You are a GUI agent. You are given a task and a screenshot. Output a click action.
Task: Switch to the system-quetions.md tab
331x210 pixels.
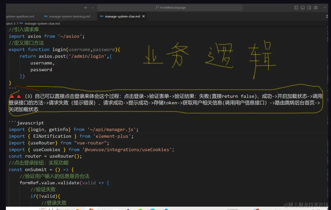point(20,16)
